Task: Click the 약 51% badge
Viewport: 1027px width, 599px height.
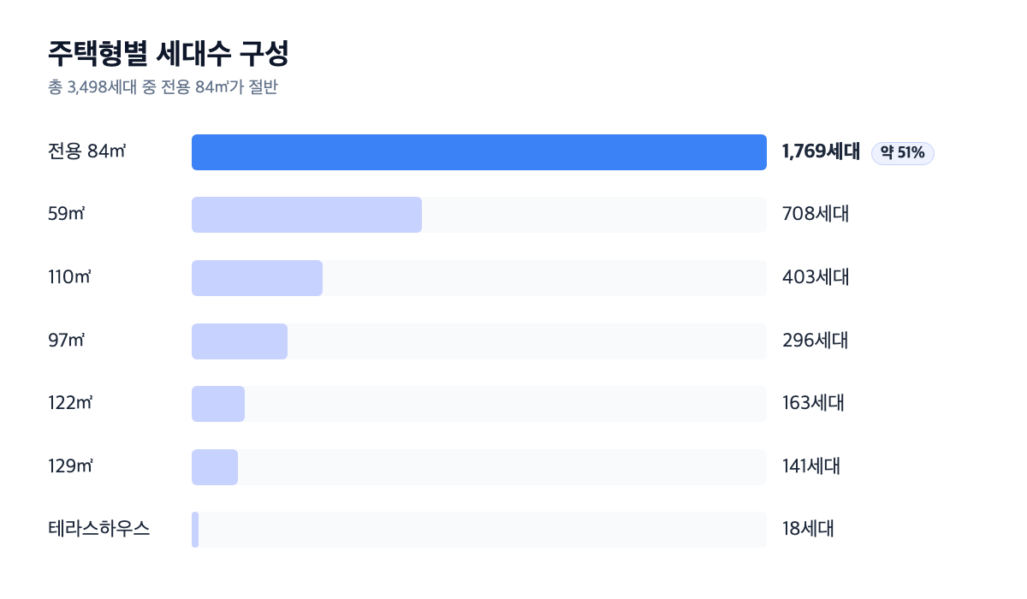Action: pyautogui.click(x=902, y=153)
